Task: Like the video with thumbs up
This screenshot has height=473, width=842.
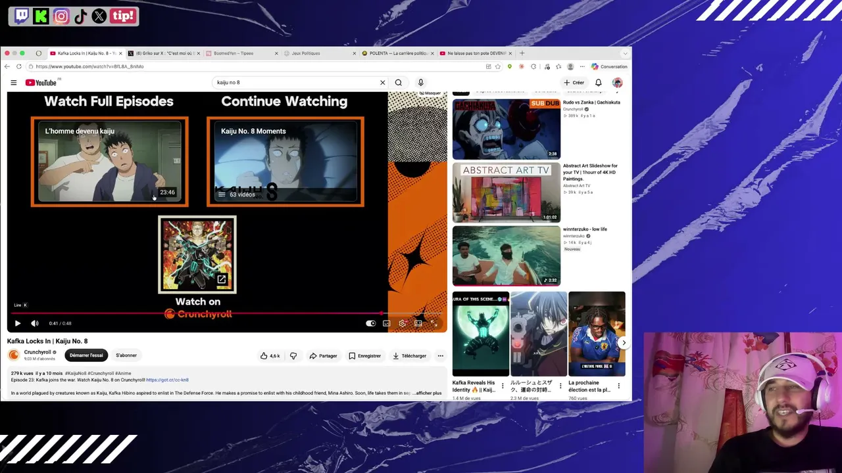Action: (x=270, y=356)
